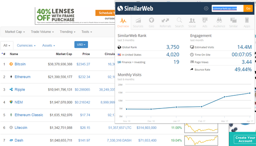Open SimilarWeb settings gear
Screen dimensions: 256x146
206,8
